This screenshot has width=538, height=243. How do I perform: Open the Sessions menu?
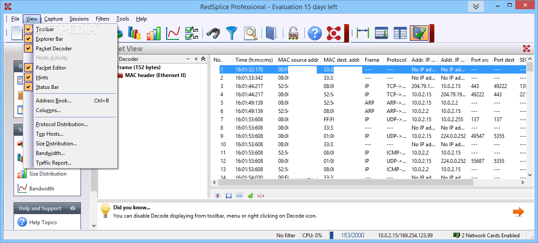79,19
